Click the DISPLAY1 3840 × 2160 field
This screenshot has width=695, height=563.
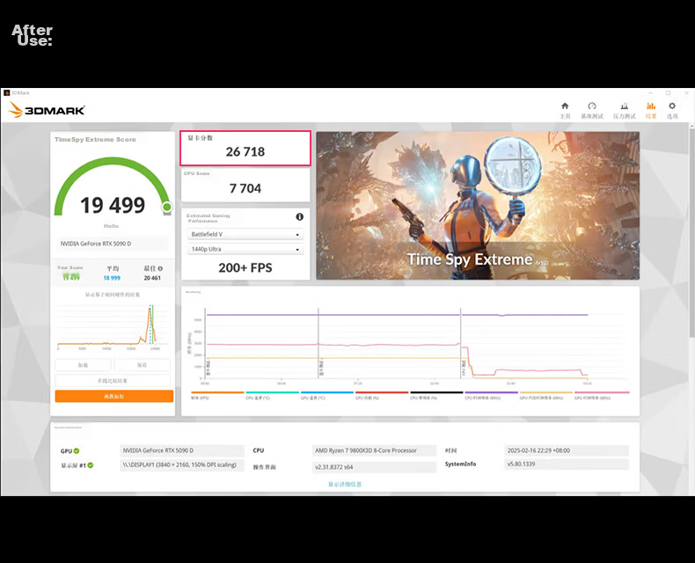pos(182,465)
